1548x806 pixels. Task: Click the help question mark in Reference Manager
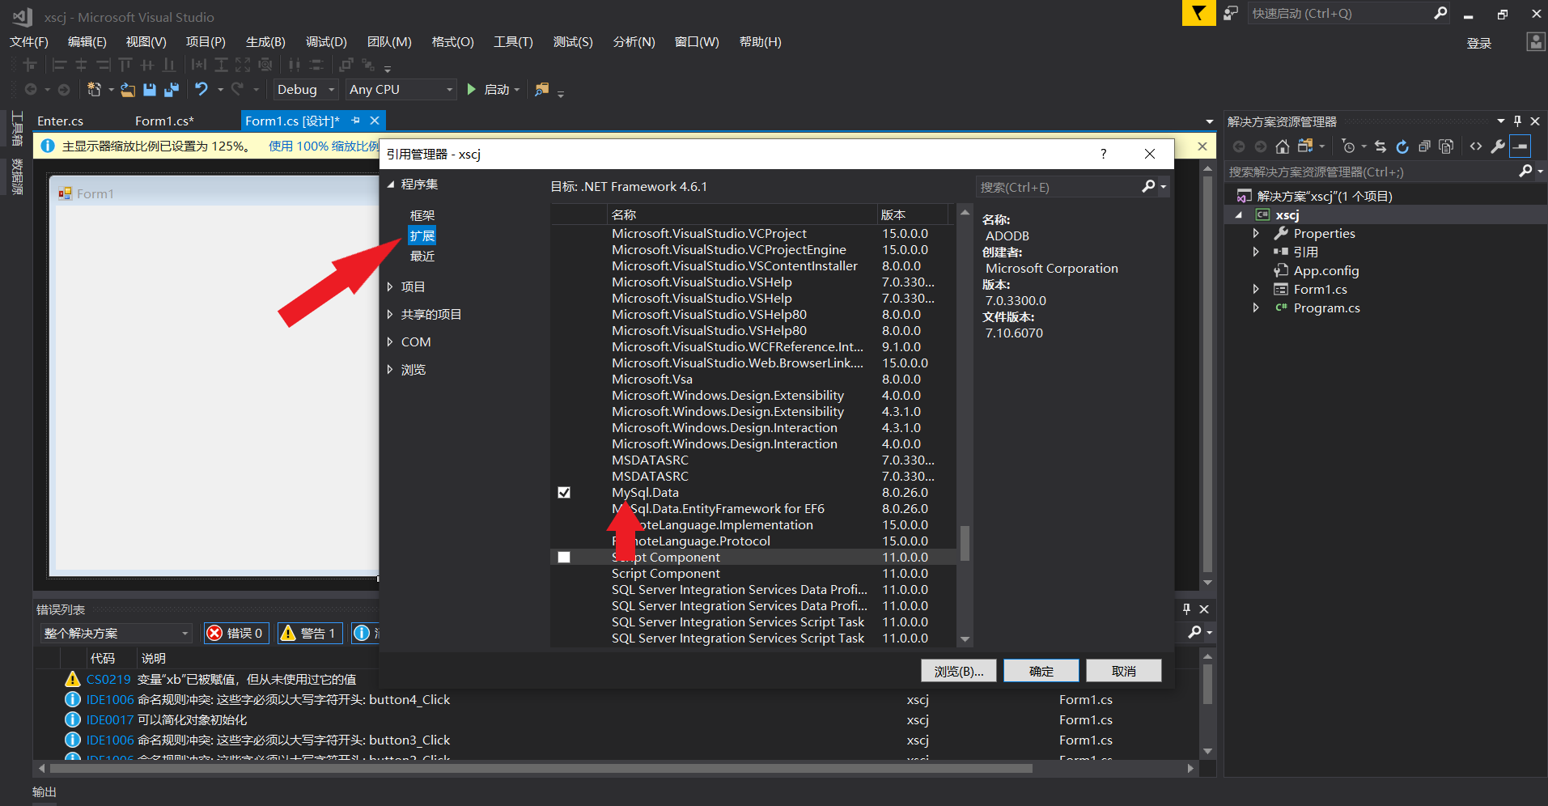pyautogui.click(x=1103, y=154)
